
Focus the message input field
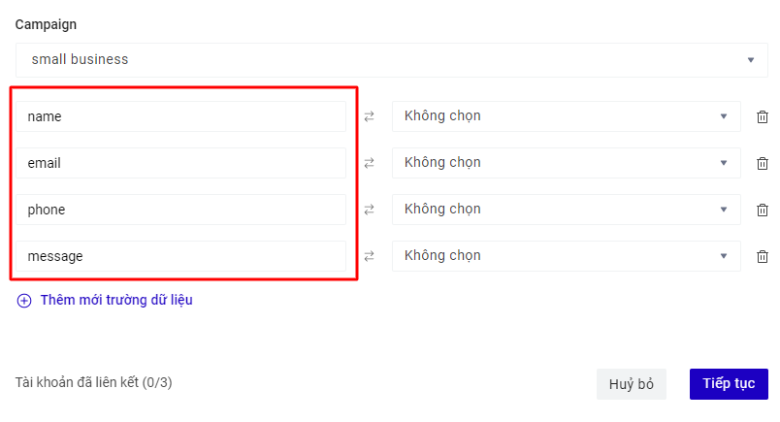tap(180, 256)
